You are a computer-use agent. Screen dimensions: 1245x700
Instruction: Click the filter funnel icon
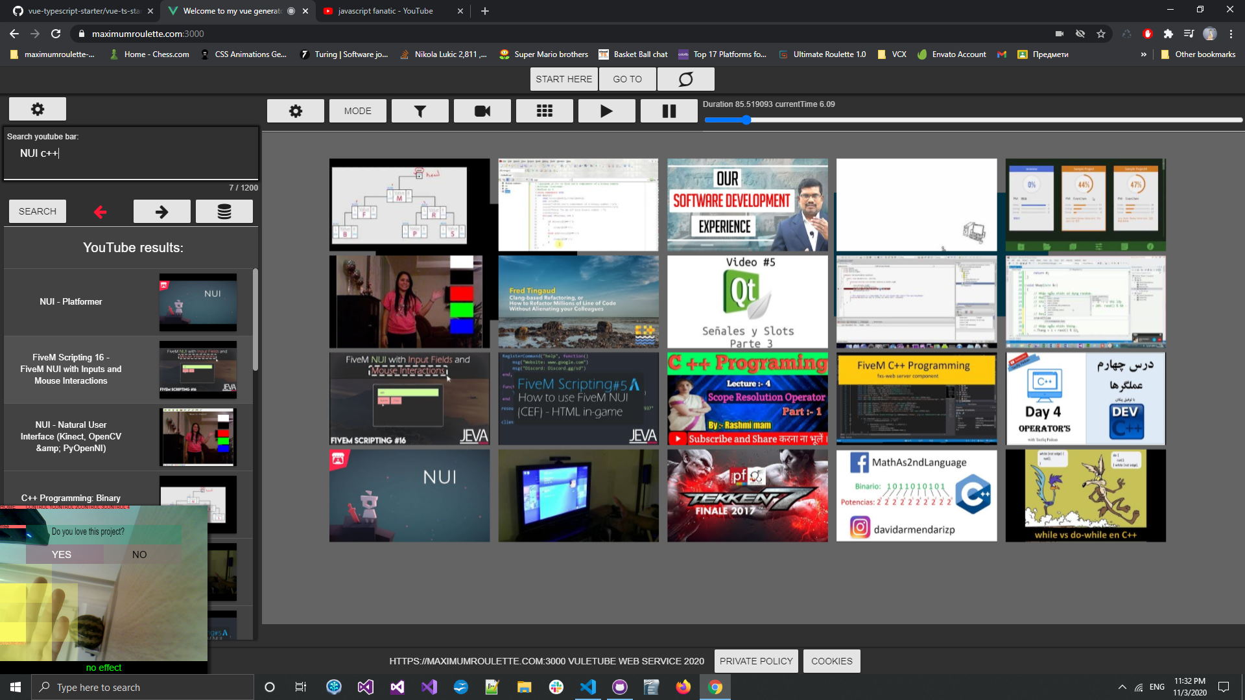click(x=420, y=111)
